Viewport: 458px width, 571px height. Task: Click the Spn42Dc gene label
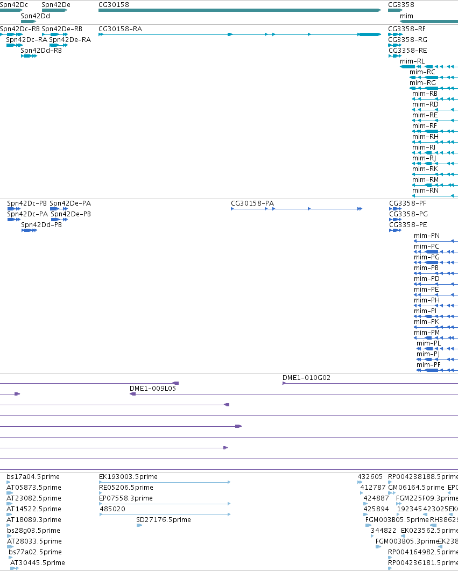(x=14, y=5)
